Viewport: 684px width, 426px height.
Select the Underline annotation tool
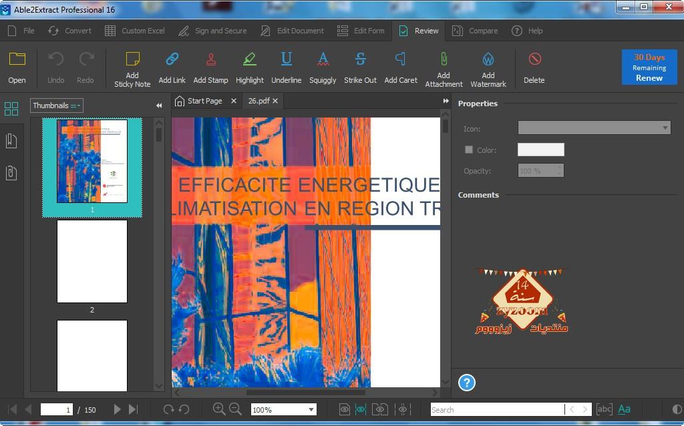pyautogui.click(x=286, y=67)
